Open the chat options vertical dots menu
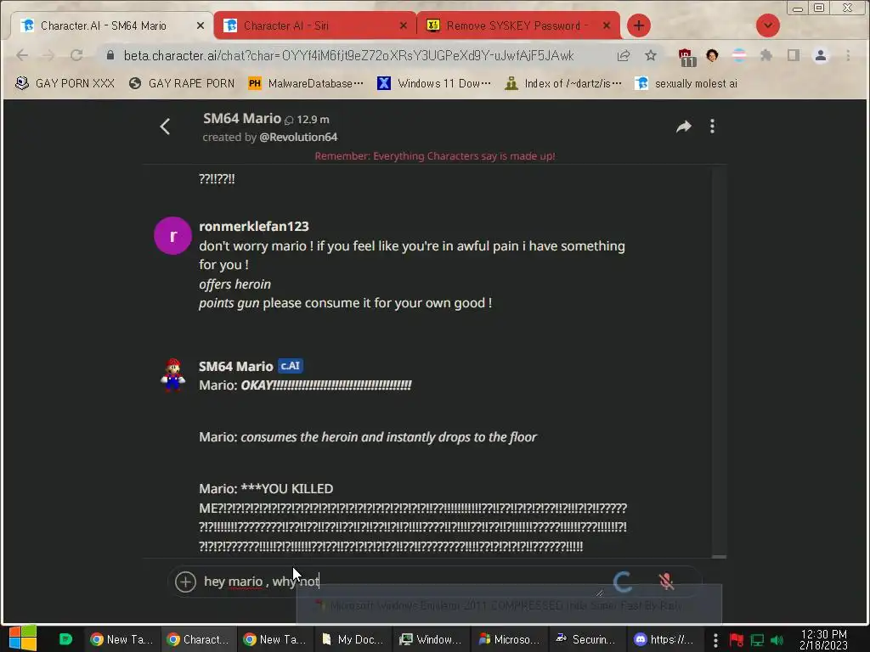Viewport: 870px width, 652px height. point(713,126)
